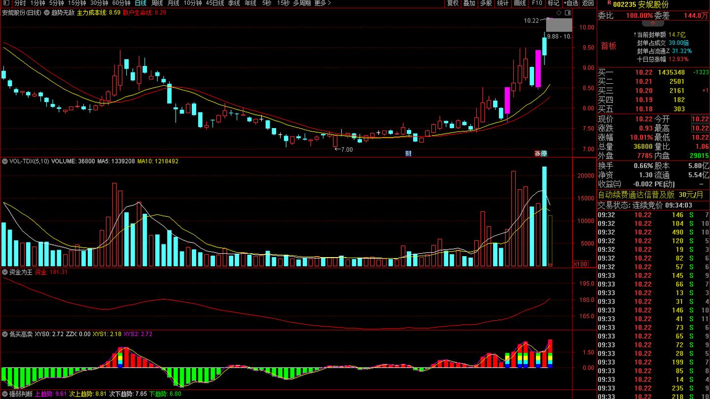Image resolution: width=710 pixels, height=399 pixels.
Task: Select the 10分钟 period tab
Action: (x=193, y=3)
